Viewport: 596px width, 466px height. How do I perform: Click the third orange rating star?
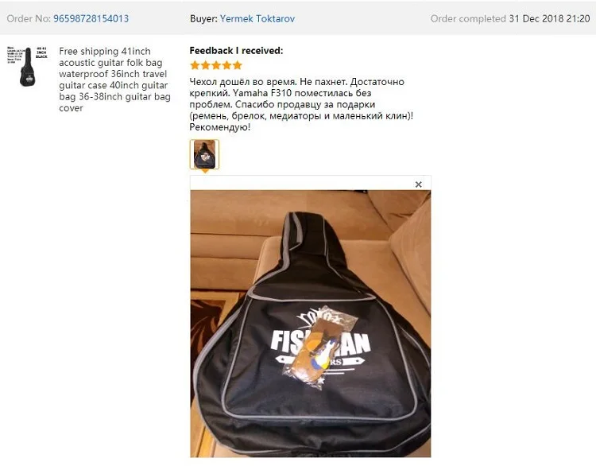pos(216,65)
